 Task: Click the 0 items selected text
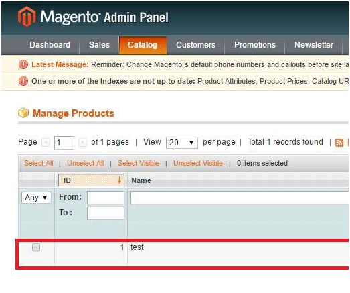coord(262,163)
